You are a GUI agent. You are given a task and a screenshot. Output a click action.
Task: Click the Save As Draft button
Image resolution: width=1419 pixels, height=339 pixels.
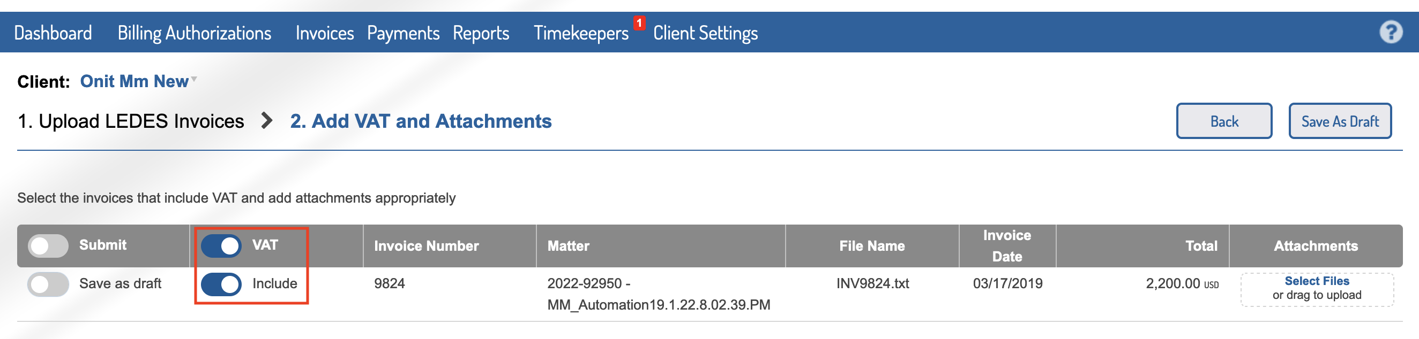tap(1340, 121)
